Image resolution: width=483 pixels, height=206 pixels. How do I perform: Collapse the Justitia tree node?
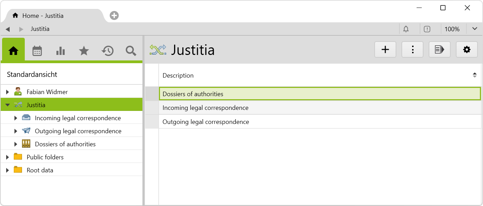(x=8, y=105)
